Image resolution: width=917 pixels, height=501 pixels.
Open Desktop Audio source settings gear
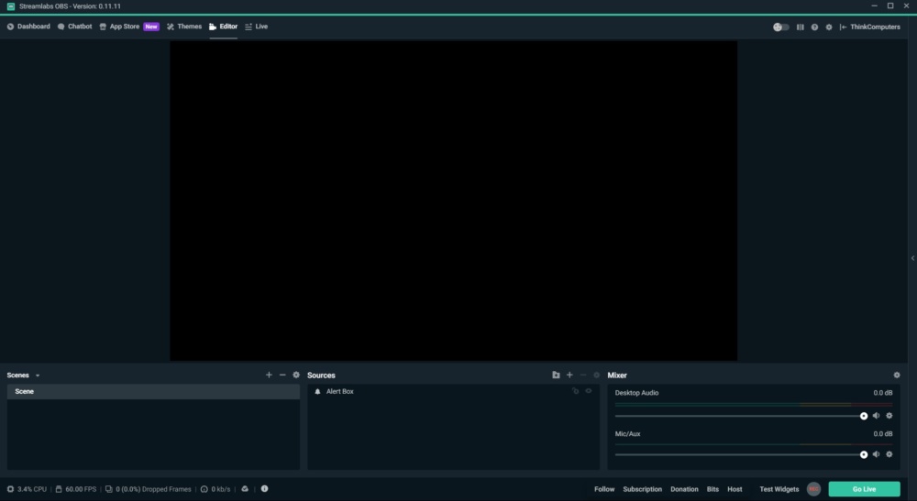(x=889, y=416)
